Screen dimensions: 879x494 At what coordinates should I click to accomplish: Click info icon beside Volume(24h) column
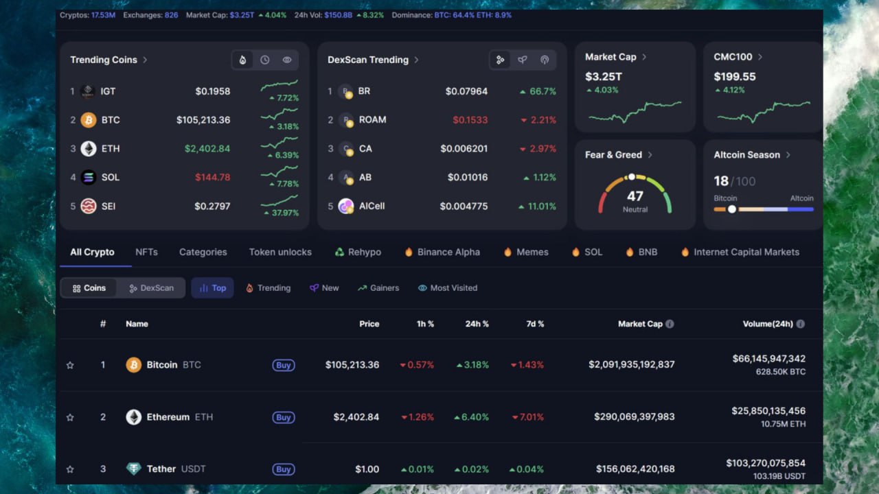pyautogui.click(x=800, y=324)
